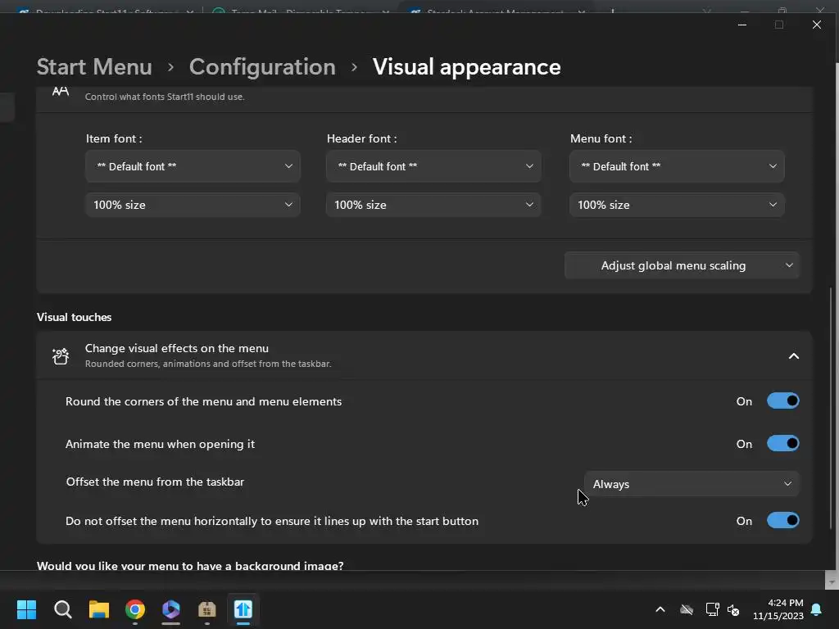The image size is (839, 629).
Task: Minimize the Start11 settings window
Action: click(742, 25)
